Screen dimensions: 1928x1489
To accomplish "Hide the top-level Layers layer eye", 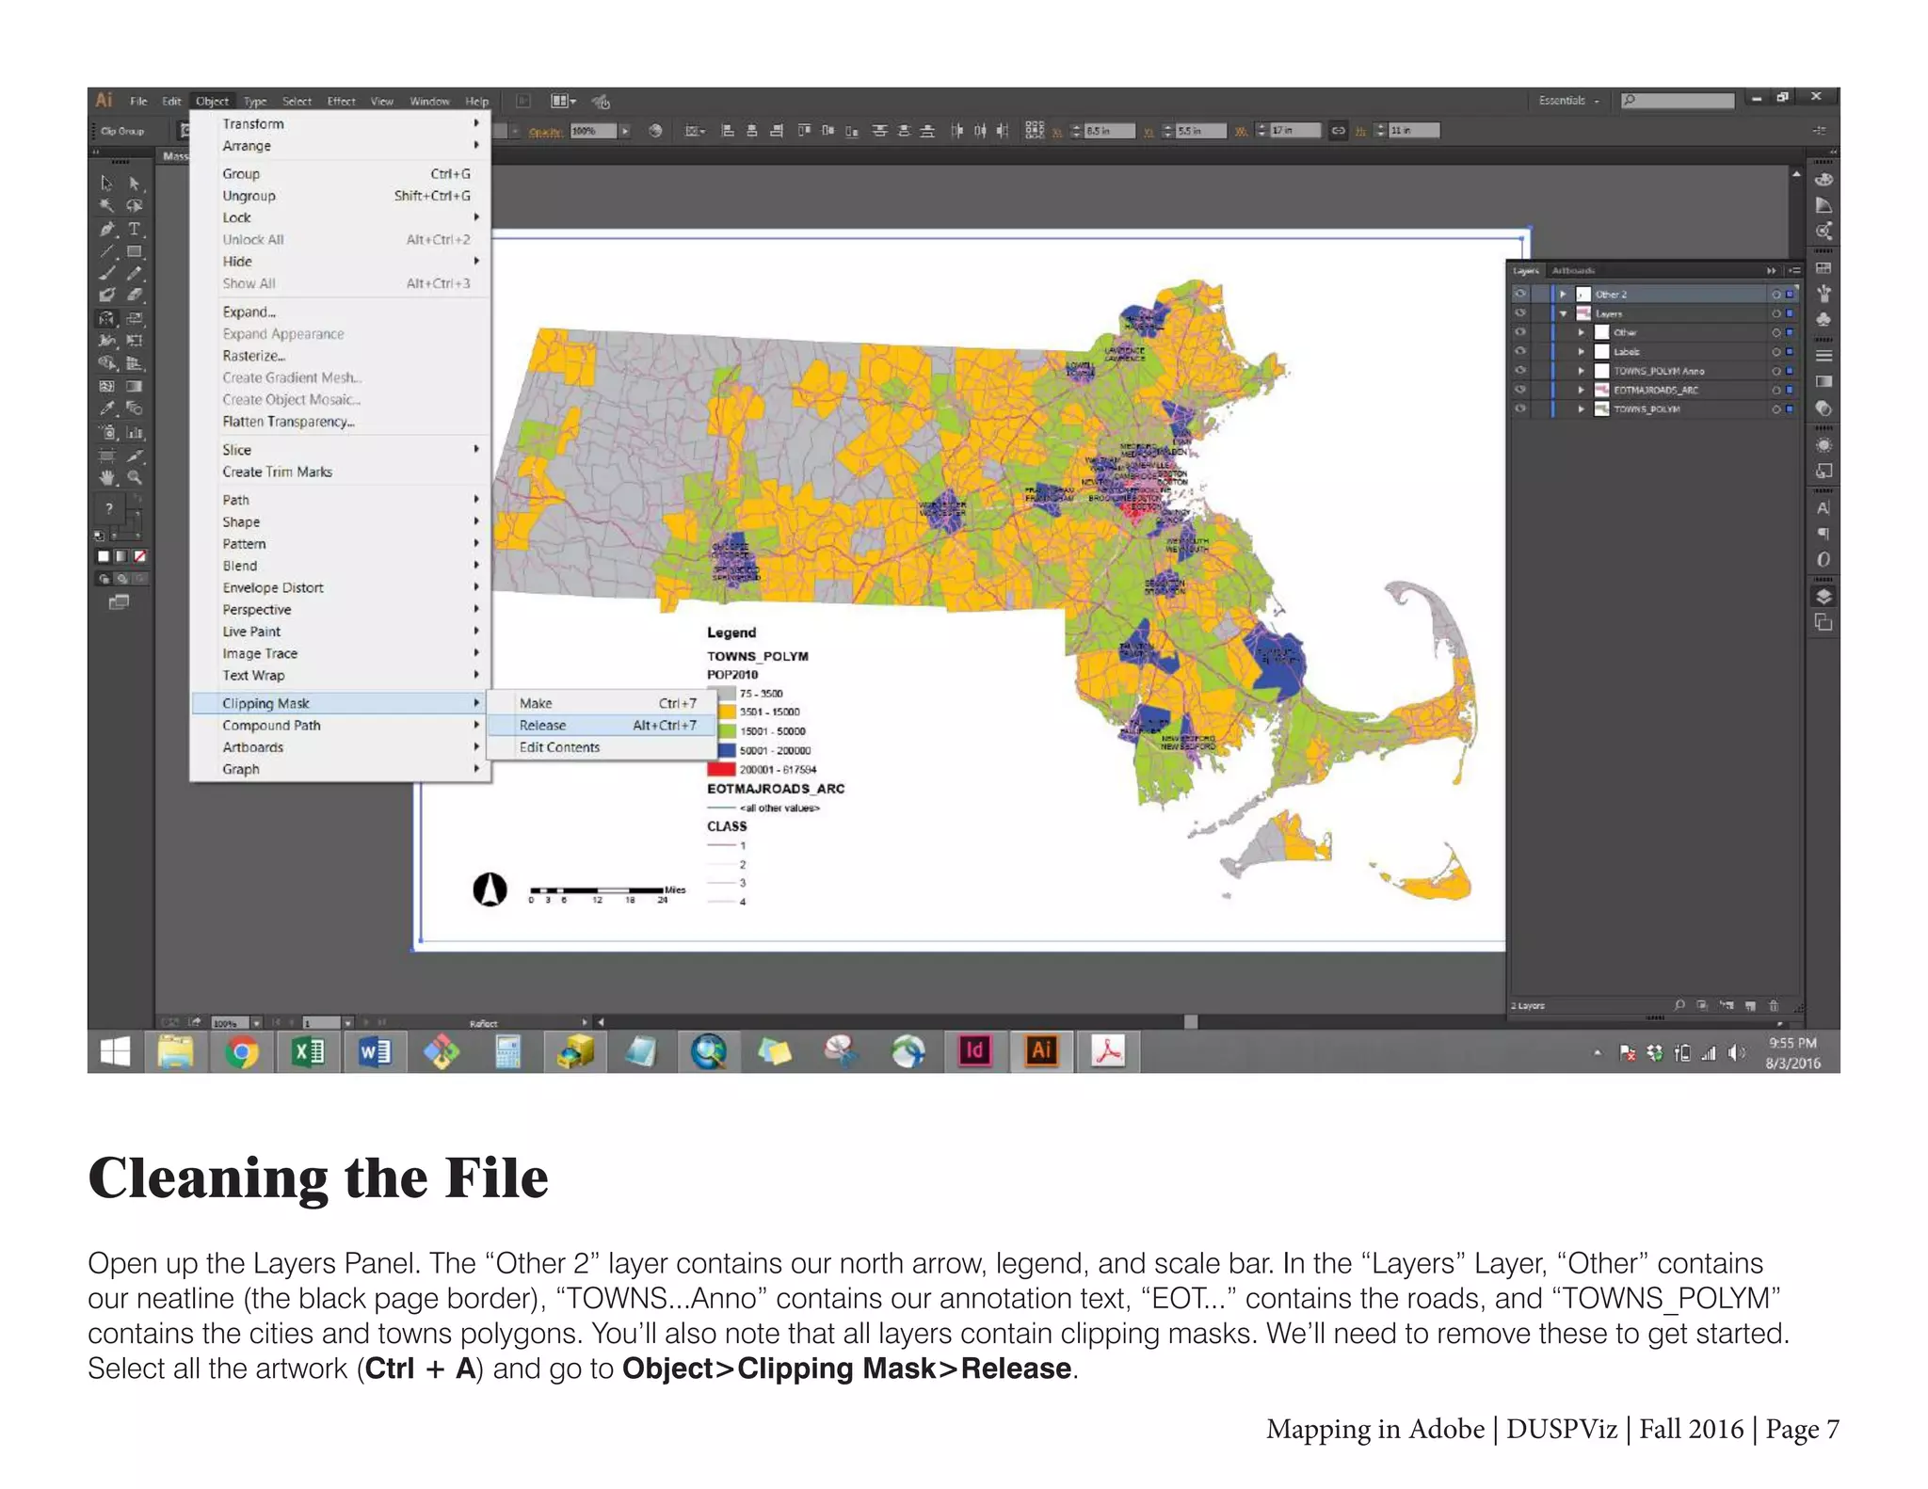I will [1519, 313].
